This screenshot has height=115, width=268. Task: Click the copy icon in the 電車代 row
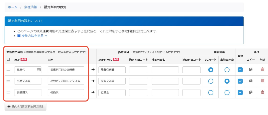tap(251, 69)
